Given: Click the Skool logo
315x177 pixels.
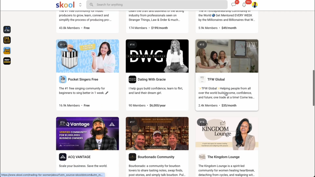Looking at the screenshot, I should click(x=65, y=5).
